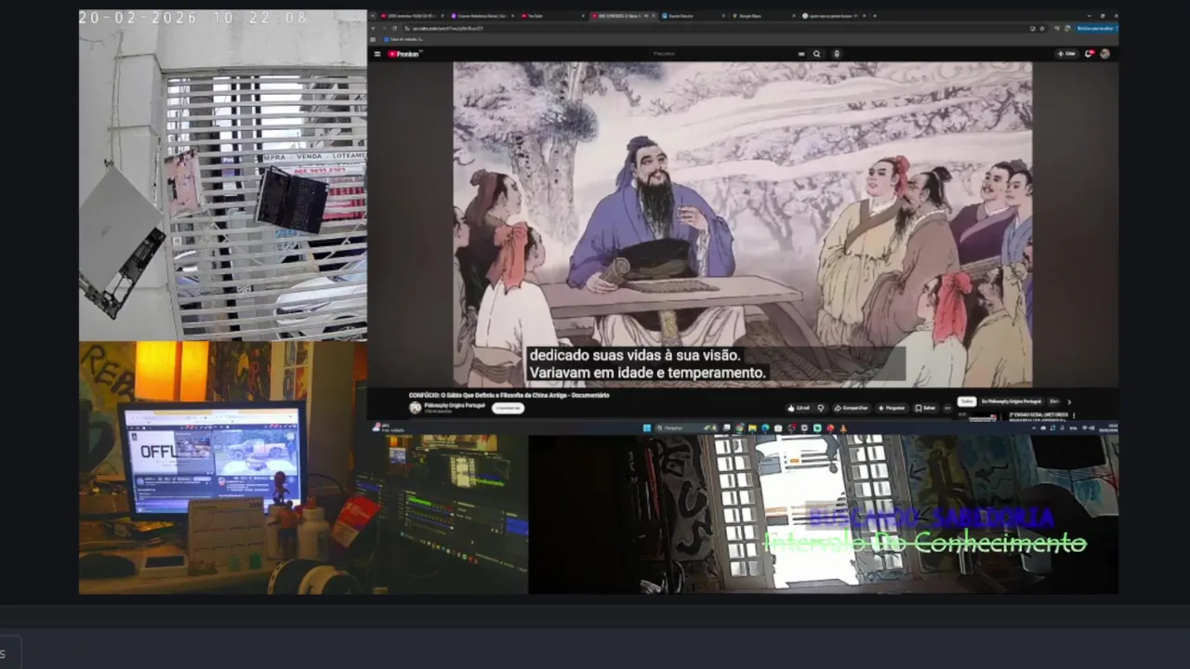
Task: Open File Explorer folder icon in taskbar
Action: click(752, 428)
